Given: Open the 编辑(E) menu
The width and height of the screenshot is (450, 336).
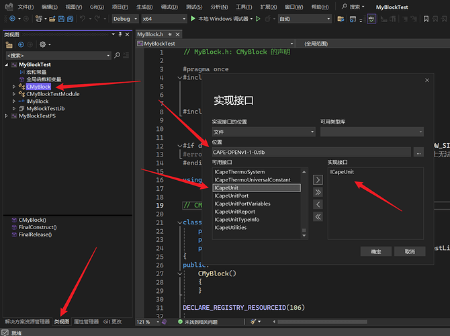Looking at the screenshot, I should (49, 7).
